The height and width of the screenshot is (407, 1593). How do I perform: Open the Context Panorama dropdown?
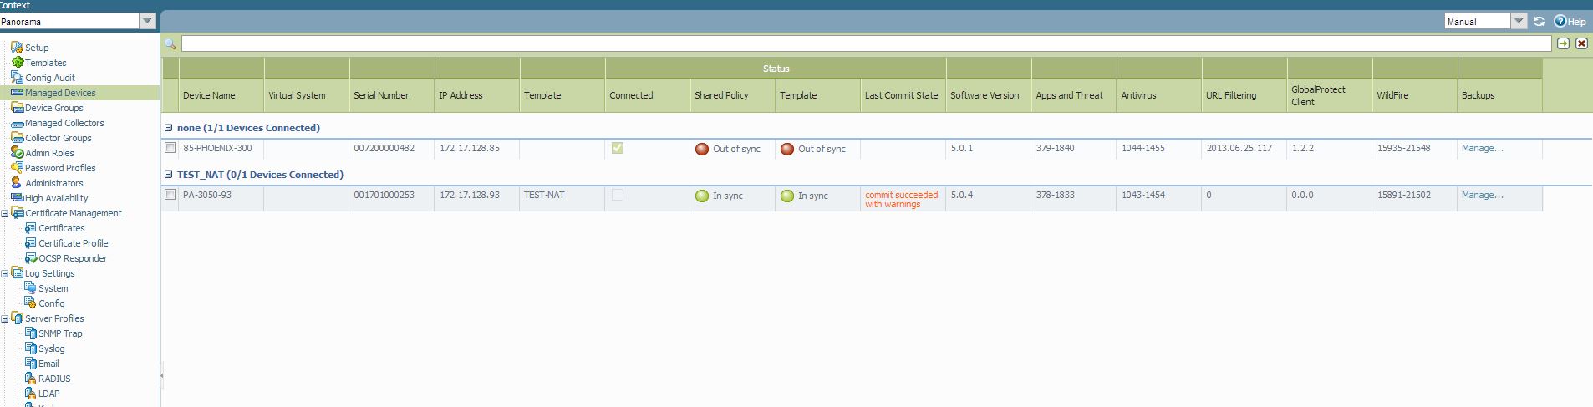click(x=147, y=22)
